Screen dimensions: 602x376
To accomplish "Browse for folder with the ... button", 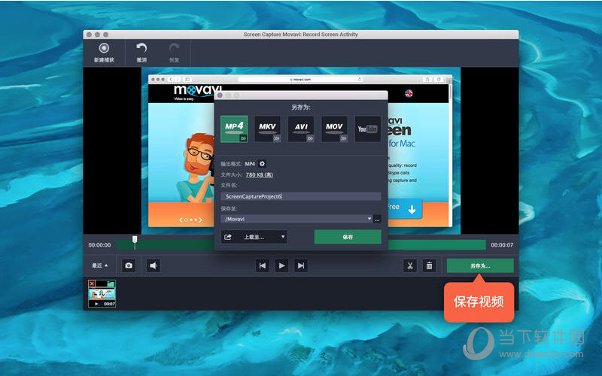I will pyautogui.click(x=377, y=219).
